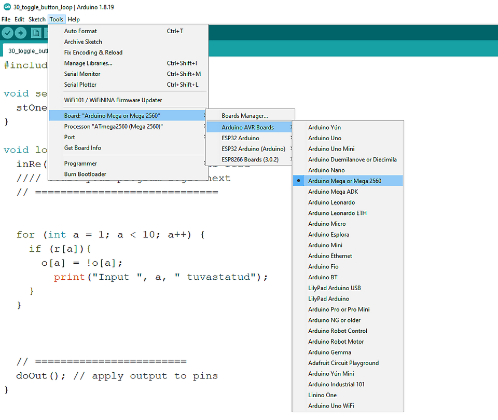Screen dimensions: 498x420
Task: Open the Sketch menu
Action: (37, 19)
